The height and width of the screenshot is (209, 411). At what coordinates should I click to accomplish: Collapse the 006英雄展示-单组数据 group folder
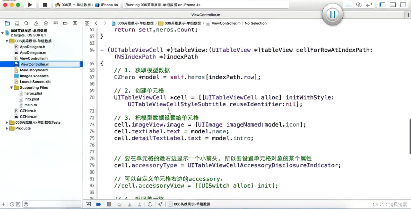coord(7,41)
